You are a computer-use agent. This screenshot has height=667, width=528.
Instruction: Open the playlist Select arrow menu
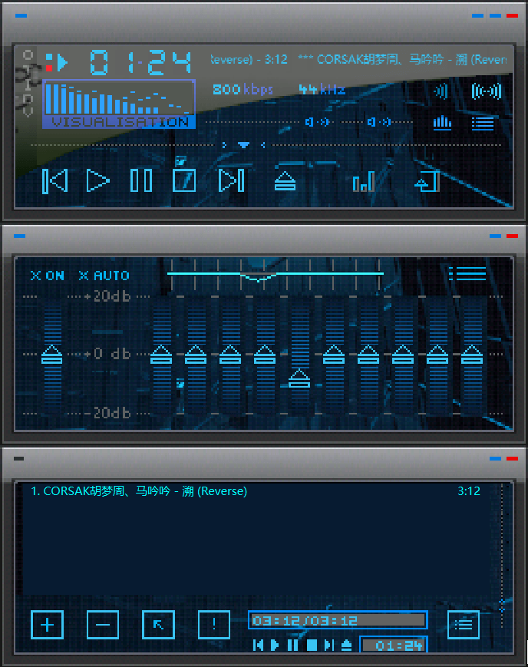tap(158, 625)
